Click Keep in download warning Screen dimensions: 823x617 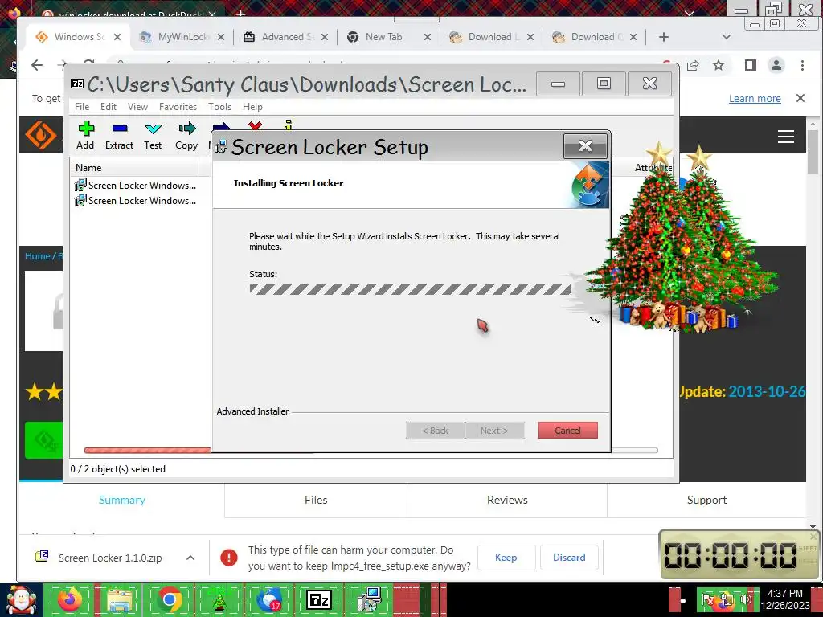[506, 558]
